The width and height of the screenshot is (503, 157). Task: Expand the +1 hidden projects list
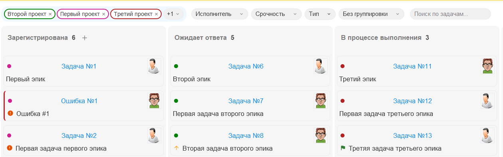(174, 14)
